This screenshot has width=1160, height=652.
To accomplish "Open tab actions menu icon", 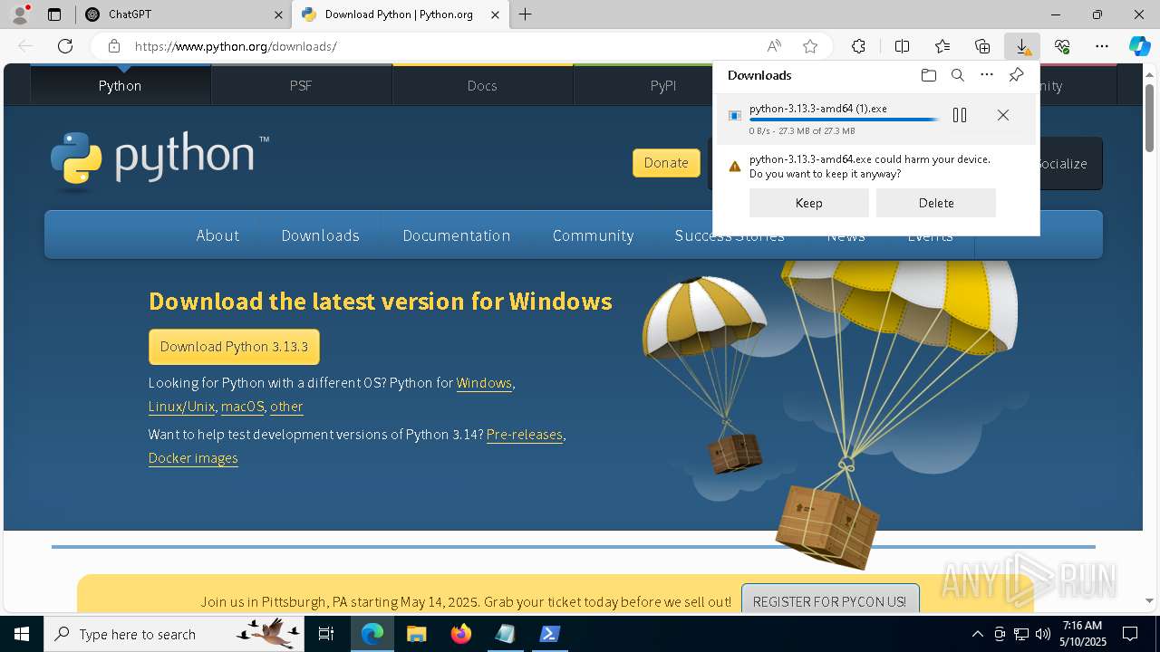I will point(54,14).
